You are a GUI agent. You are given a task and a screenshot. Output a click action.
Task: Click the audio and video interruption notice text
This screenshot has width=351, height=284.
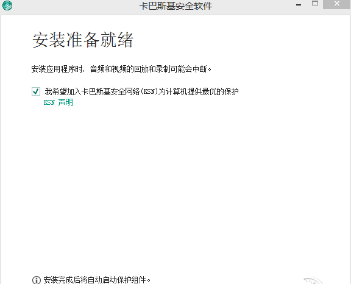(121, 69)
